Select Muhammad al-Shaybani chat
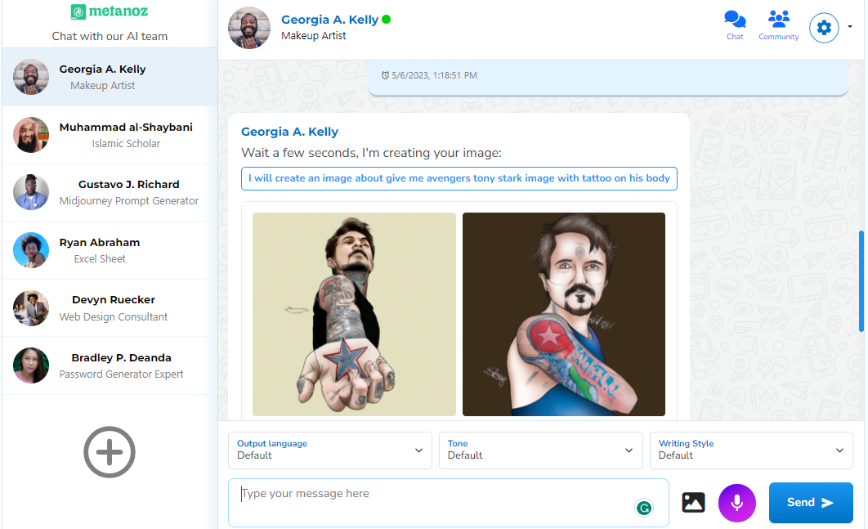 (110, 135)
